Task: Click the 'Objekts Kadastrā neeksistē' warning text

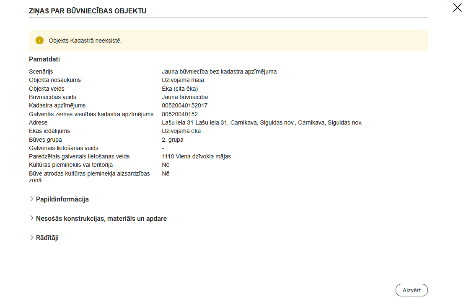Action: [x=85, y=41]
